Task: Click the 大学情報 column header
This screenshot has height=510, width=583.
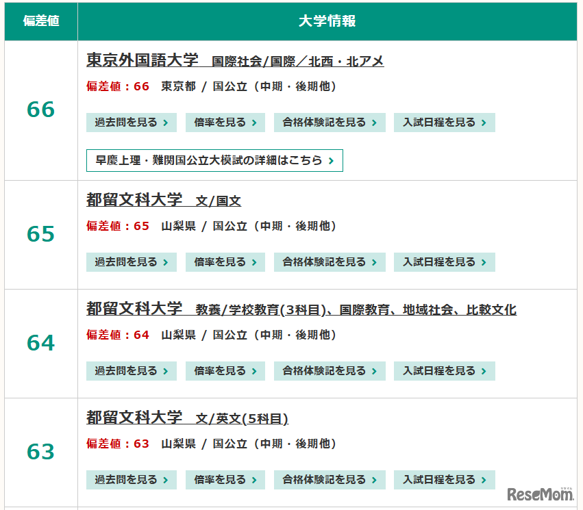Action: [332, 22]
